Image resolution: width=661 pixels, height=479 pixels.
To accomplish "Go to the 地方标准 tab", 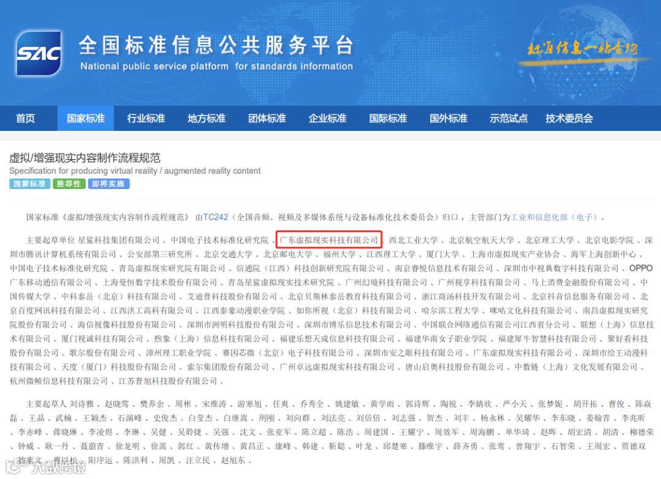I will click(207, 119).
